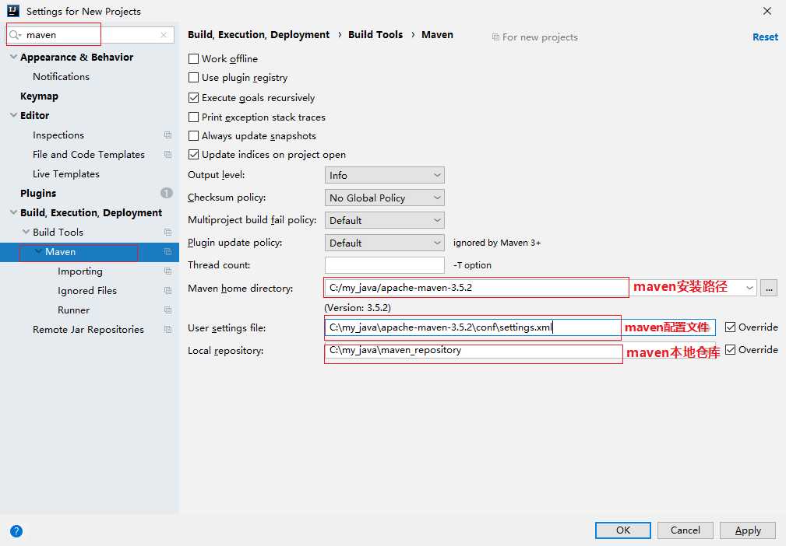Enable Always update snapshots checkbox
Image resolution: width=786 pixels, height=546 pixels.
click(193, 136)
